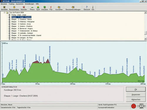Click the ergometer control keys icon
147x110 pixels.
pos(141,106)
